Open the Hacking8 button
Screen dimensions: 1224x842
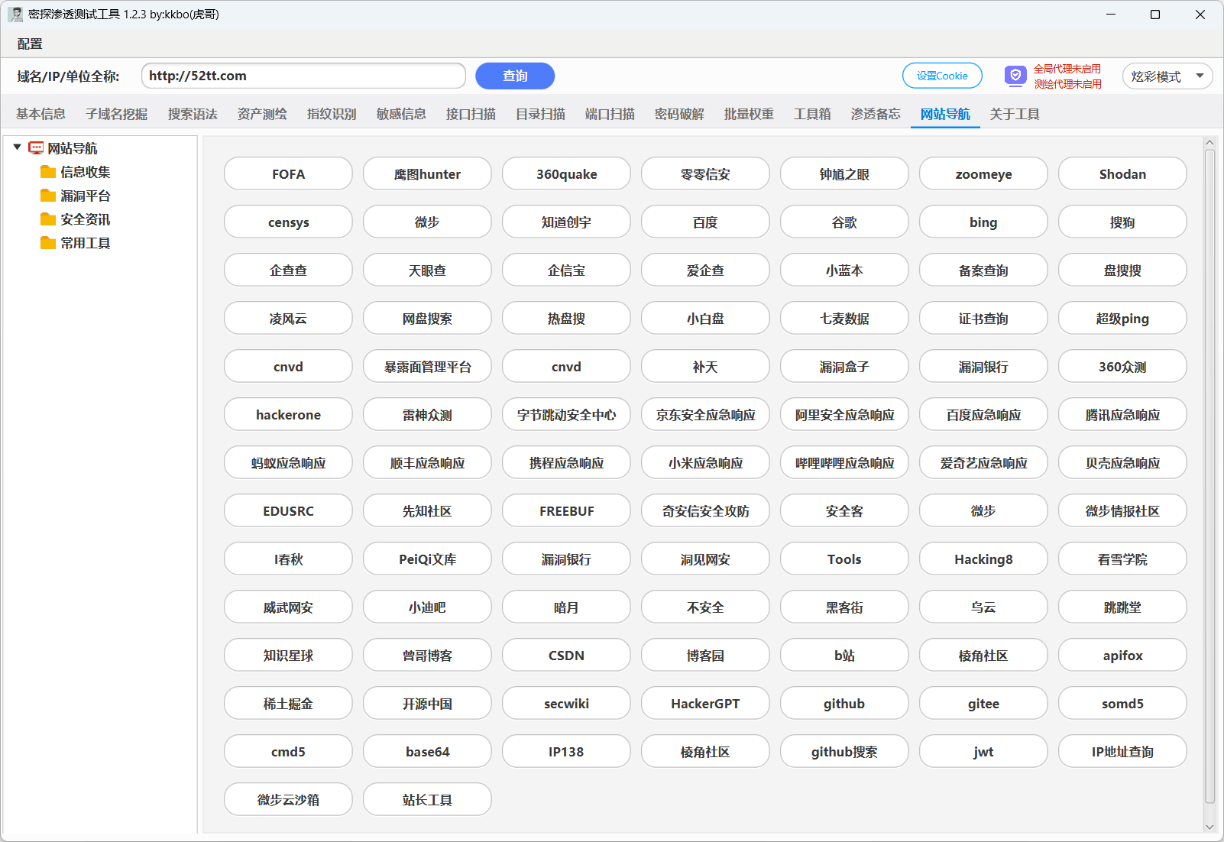pos(983,559)
